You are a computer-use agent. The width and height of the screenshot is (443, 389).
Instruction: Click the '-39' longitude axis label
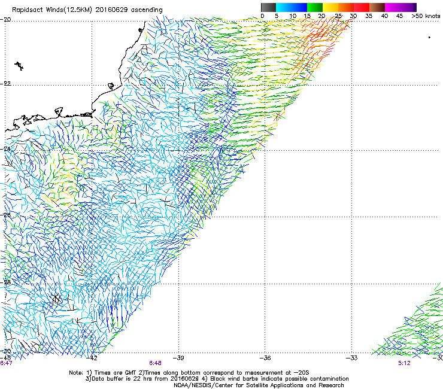(x=178, y=358)
